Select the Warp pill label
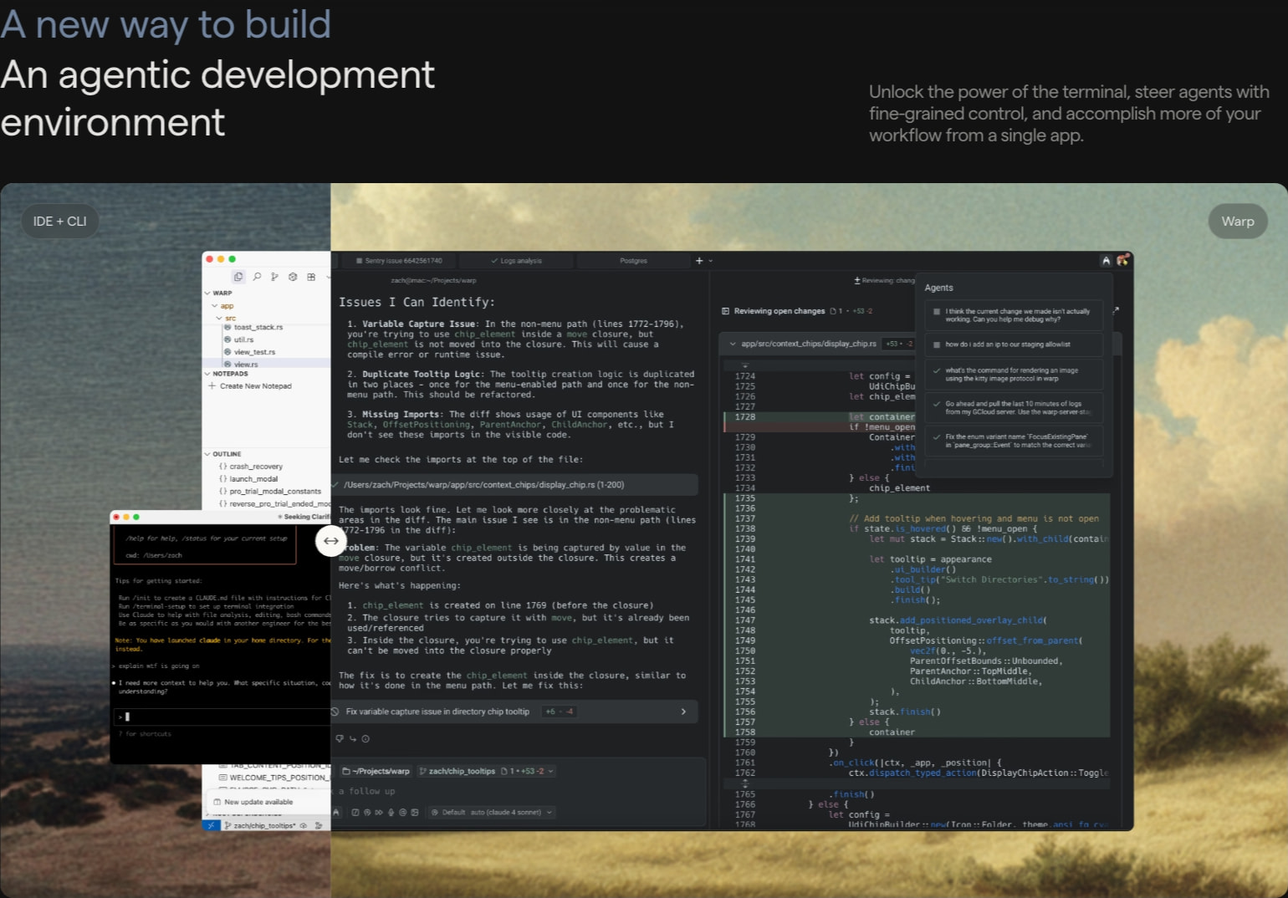Viewport: 1288px width, 898px height. click(x=1238, y=221)
